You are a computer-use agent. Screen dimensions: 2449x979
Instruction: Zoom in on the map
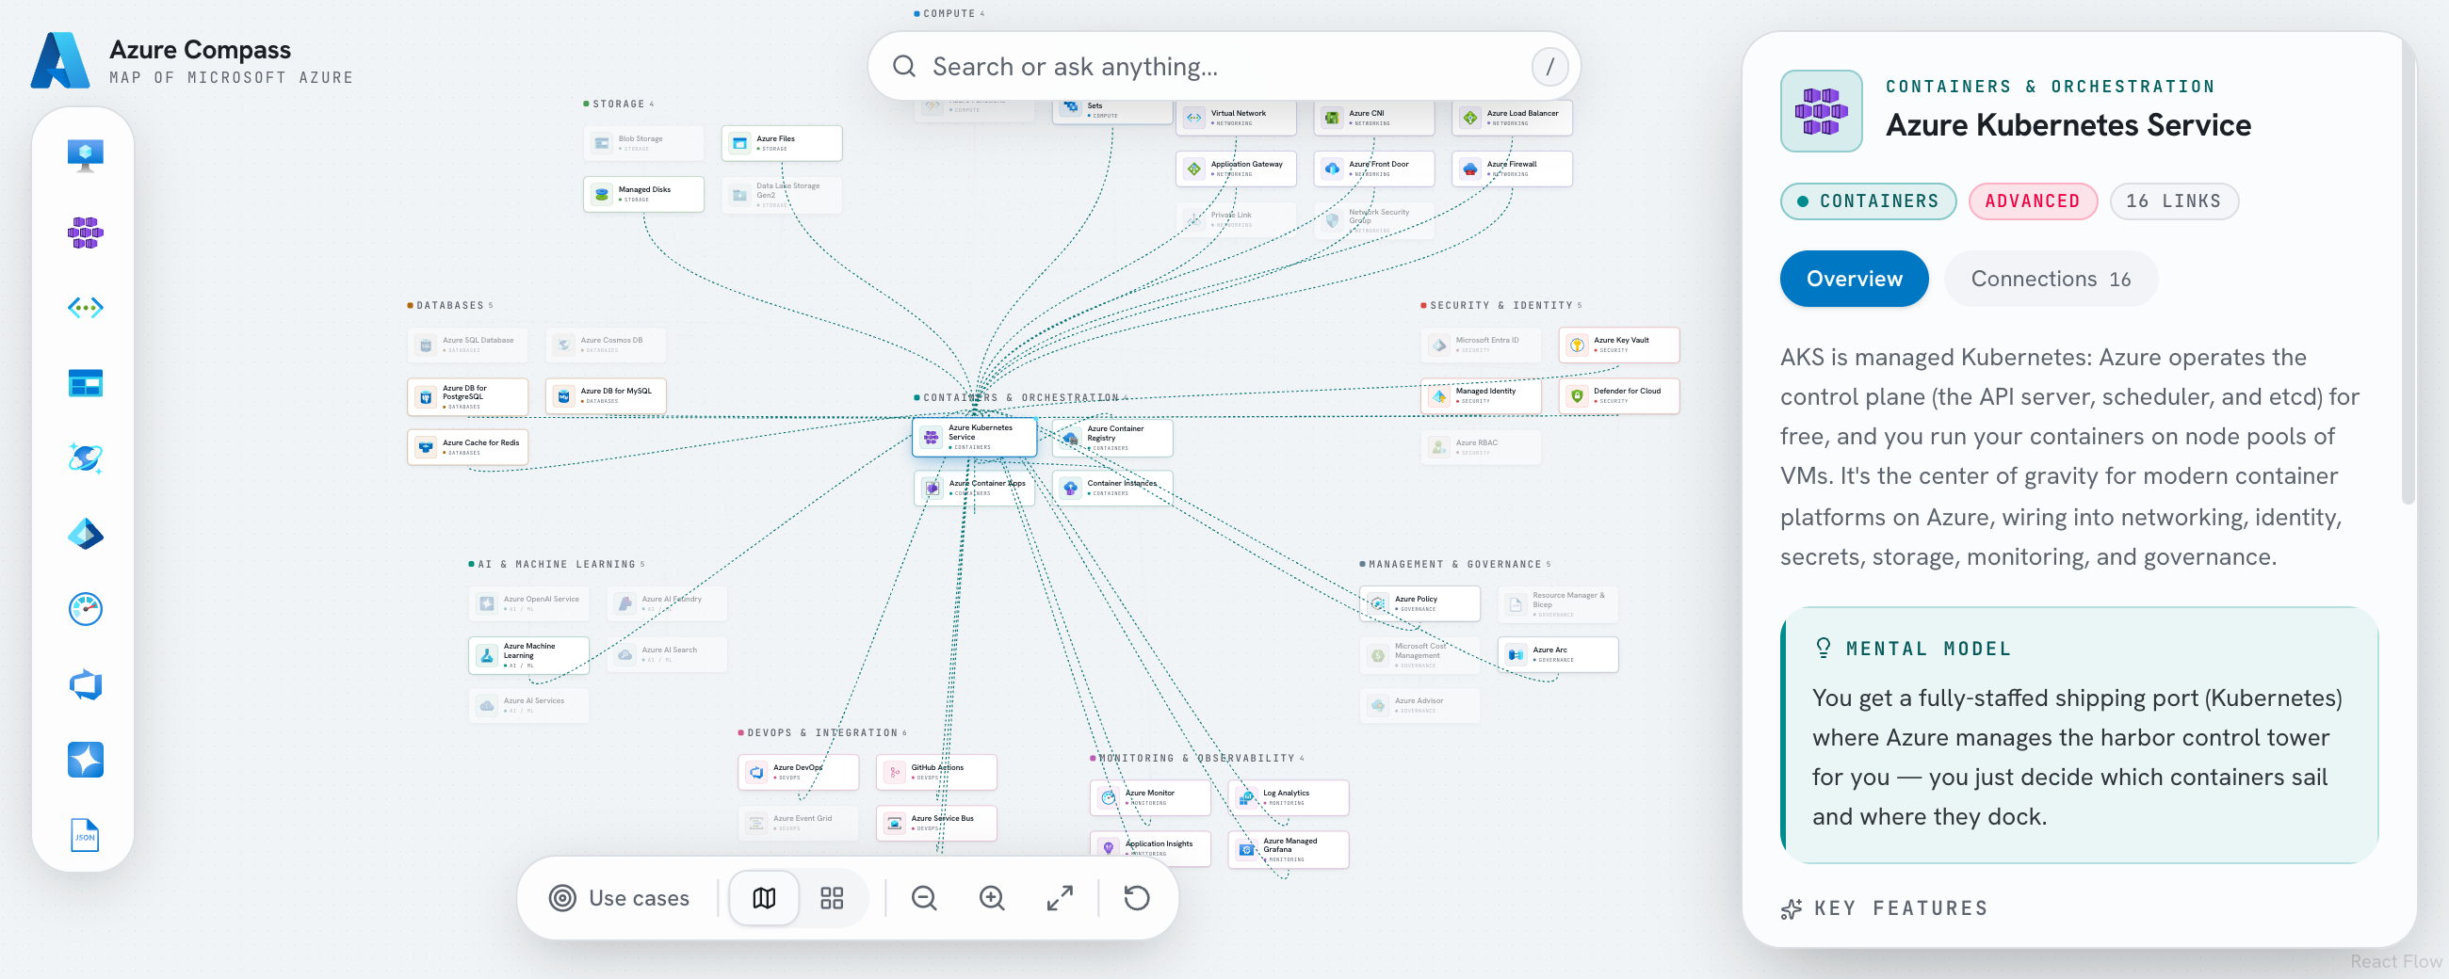click(x=992, y=898)
